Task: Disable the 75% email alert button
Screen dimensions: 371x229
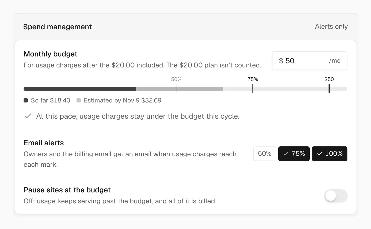Action: click(294, 154)
